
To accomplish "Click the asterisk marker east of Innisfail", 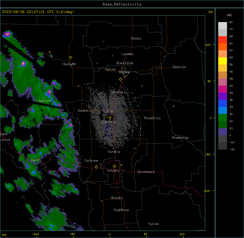I will click(x=142, y=86).
